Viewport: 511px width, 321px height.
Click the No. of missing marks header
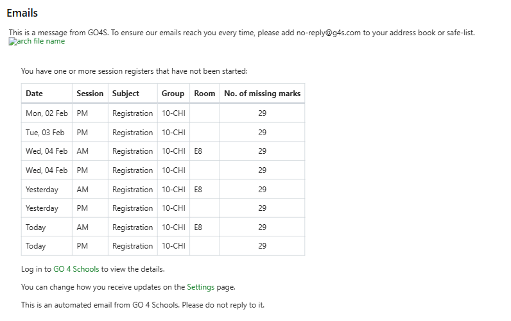pos(262,94)
